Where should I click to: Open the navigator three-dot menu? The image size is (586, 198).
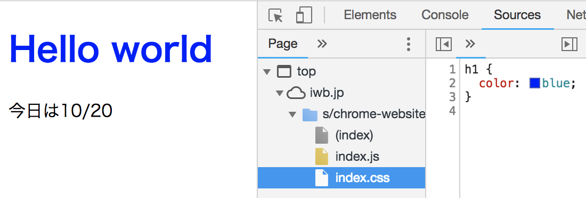[409, 44]
